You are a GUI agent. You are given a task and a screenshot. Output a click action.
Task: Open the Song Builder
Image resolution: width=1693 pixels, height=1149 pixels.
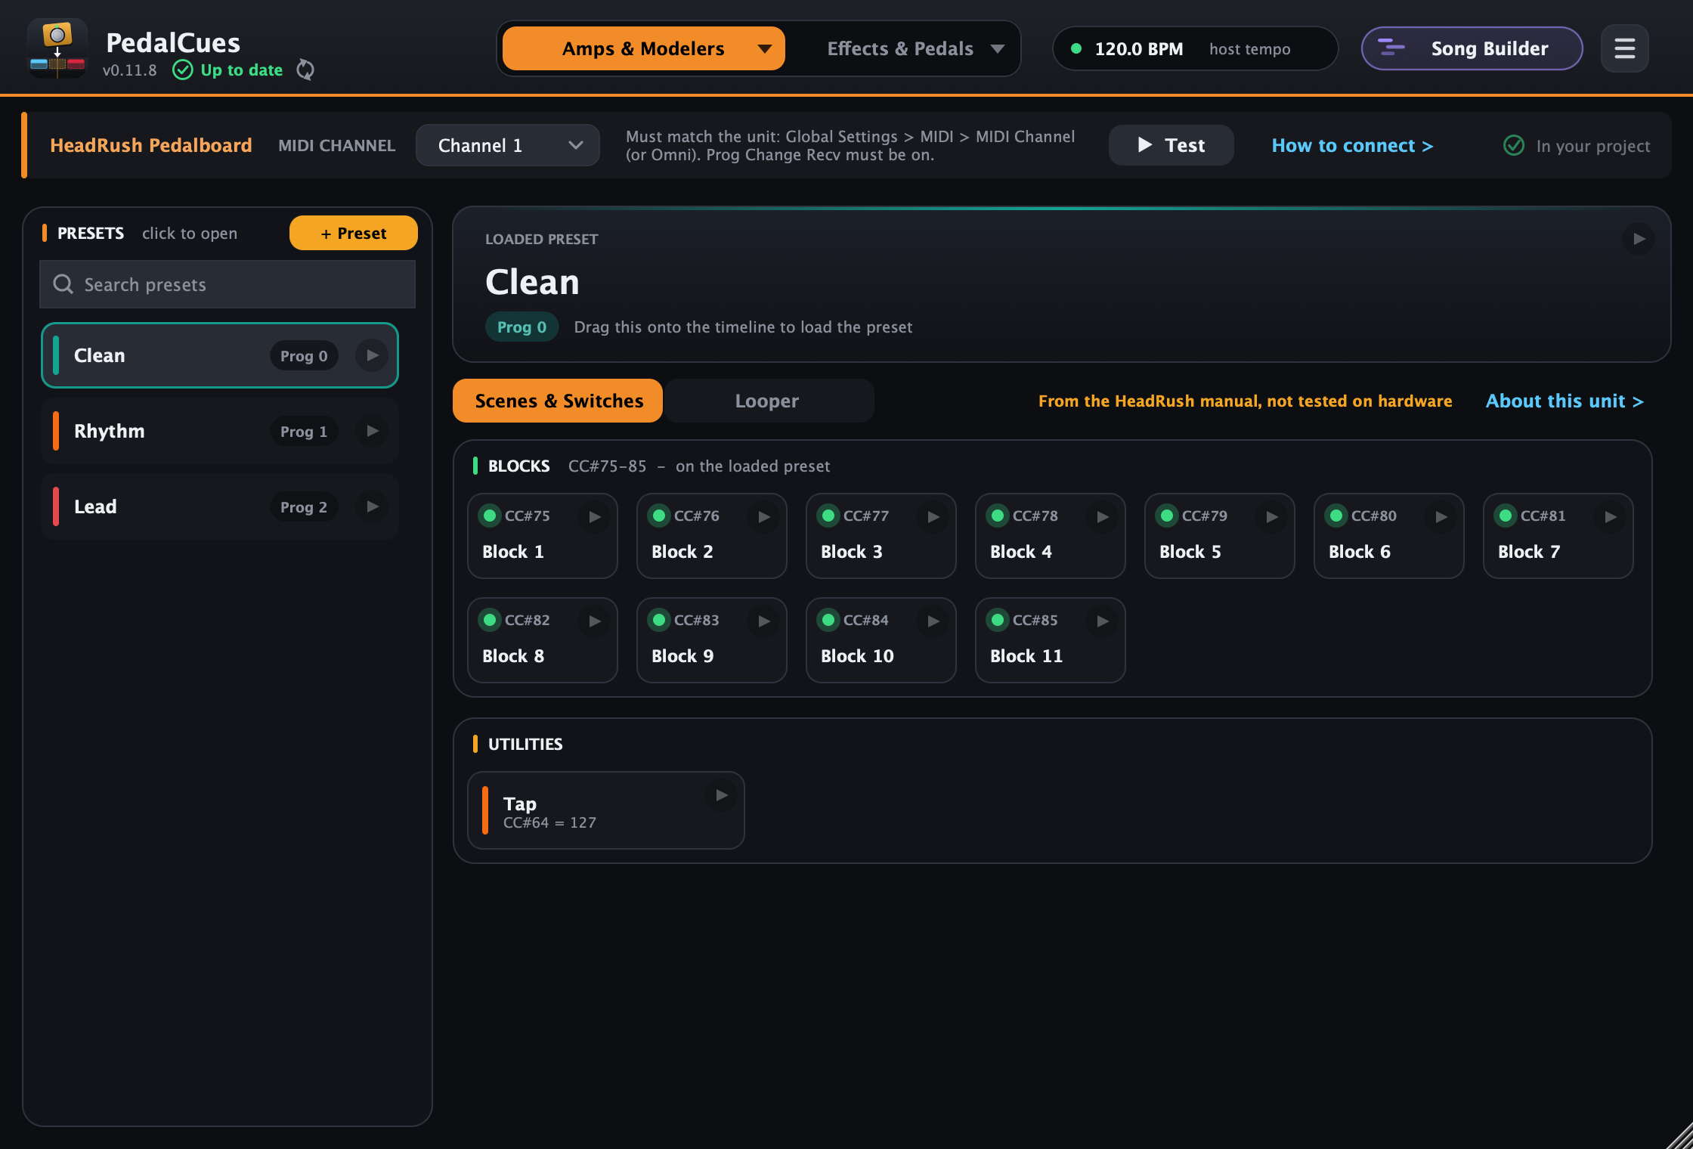tap(1472, 48)
